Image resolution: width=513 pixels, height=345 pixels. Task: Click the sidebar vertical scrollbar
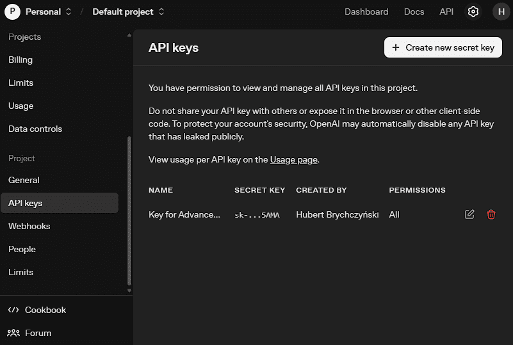(129, 211)
